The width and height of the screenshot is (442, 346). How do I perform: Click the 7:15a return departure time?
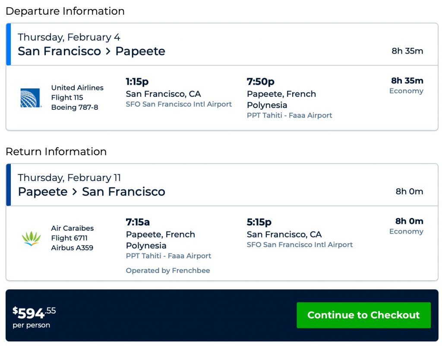[x=138, y=222]
